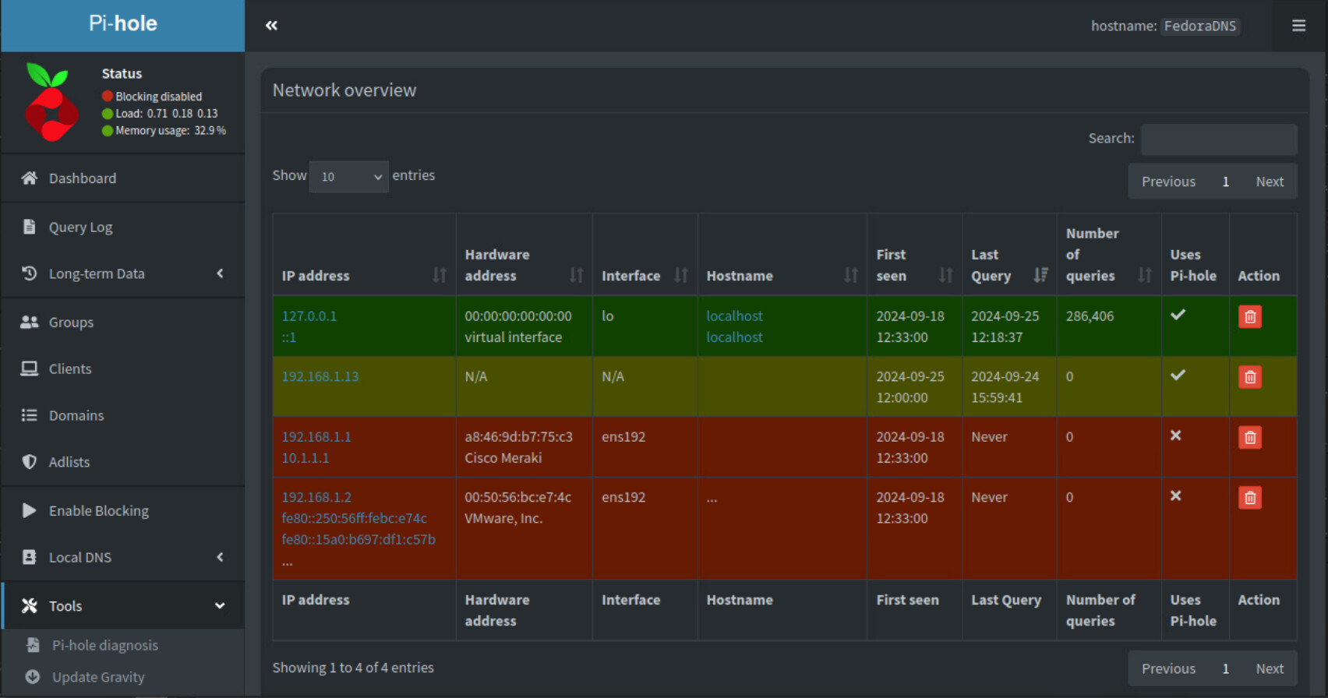Collapse sidebar with double-chevron icon
Screen dimensions: 1328x698
(x=271, y=26)
